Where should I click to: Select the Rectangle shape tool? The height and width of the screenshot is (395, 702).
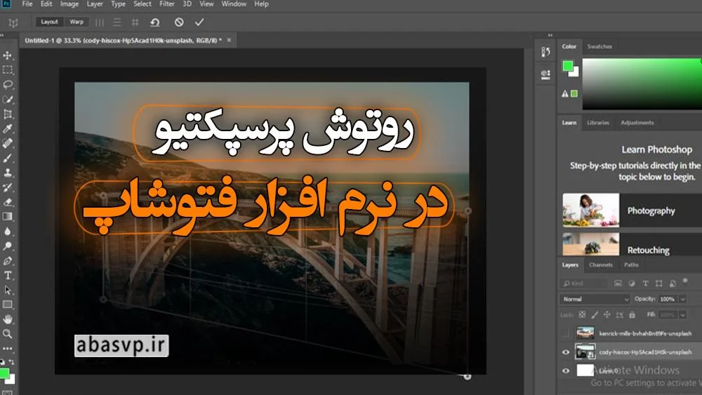[x=8, y=304]
